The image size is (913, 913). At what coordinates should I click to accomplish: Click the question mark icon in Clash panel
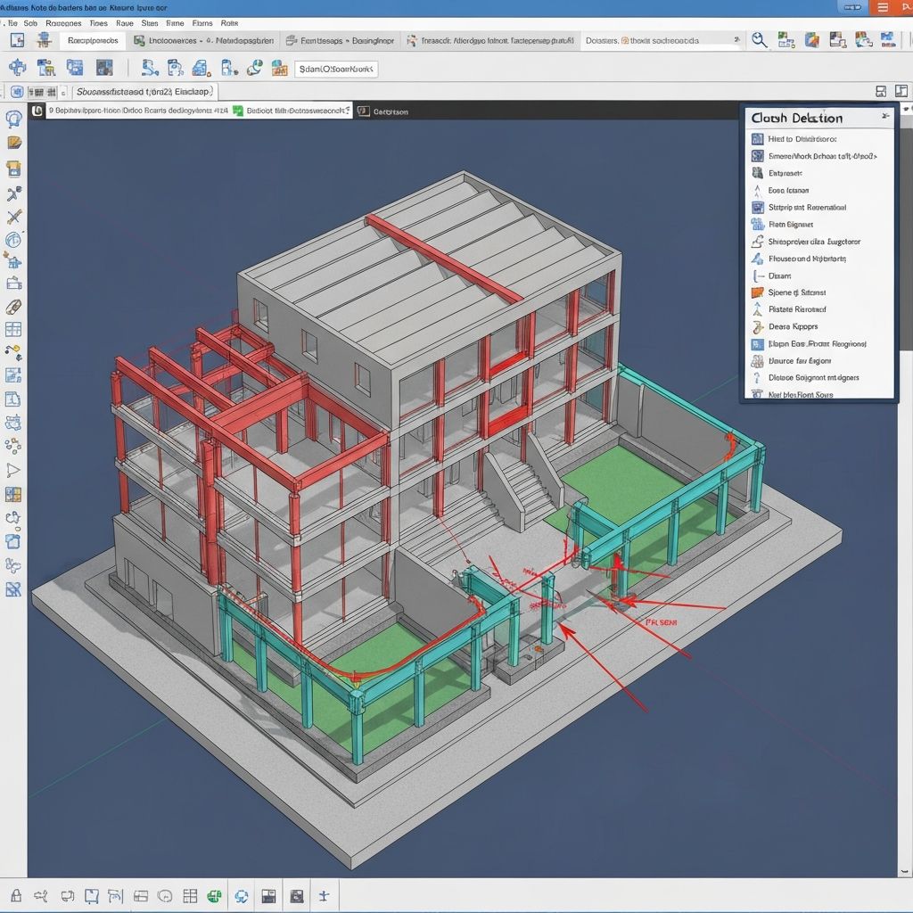[x=757, y=377]
